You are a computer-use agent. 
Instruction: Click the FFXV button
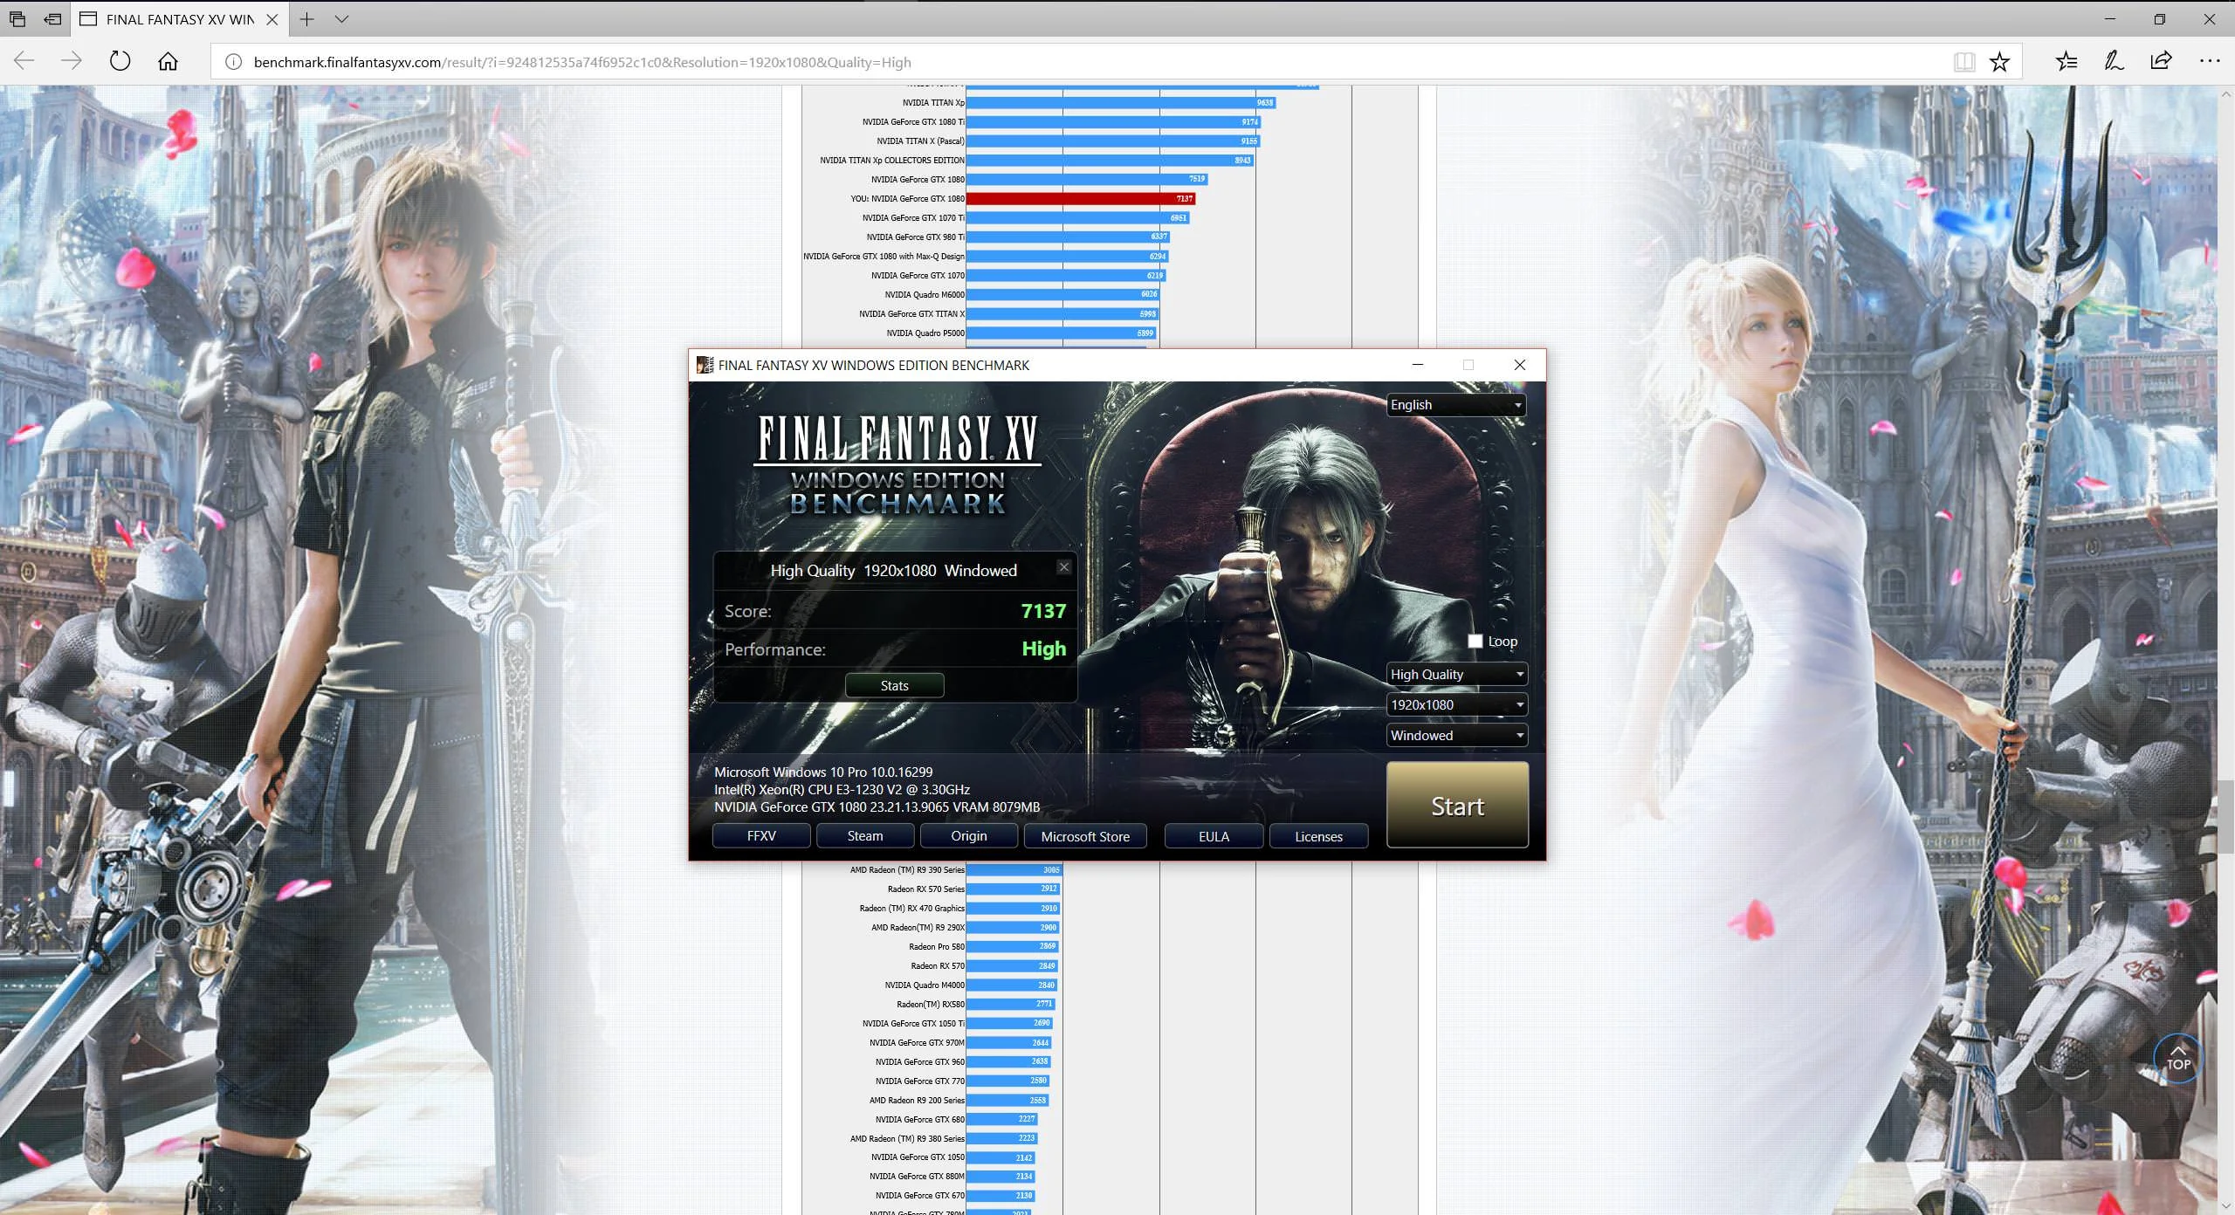[761, 836]
